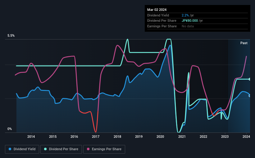Viewport: 255px width, 158px height.
Task: Click the blue dot in the legend
Action: [x=10, y=149]
